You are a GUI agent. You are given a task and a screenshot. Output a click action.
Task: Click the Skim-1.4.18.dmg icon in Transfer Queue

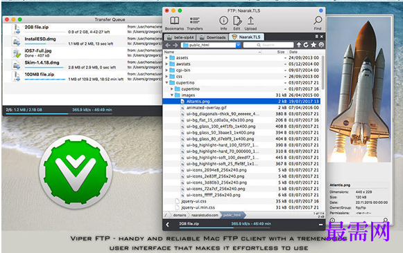pyautogui.click(x=16, y=65)
